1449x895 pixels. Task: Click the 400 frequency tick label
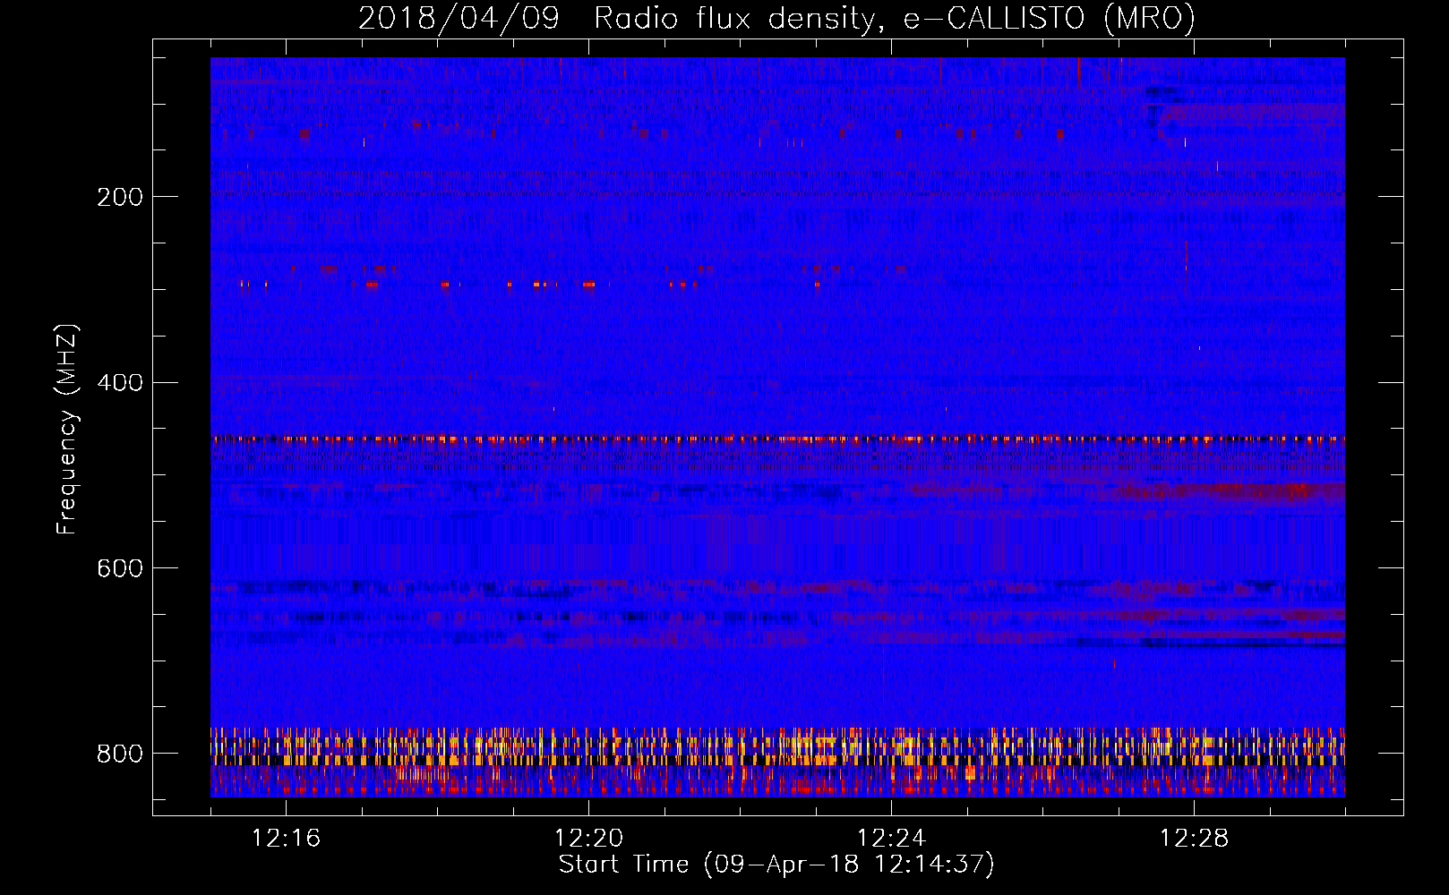[x=120, y=383]
